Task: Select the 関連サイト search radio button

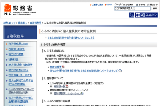Action: [x=148, y=5]
